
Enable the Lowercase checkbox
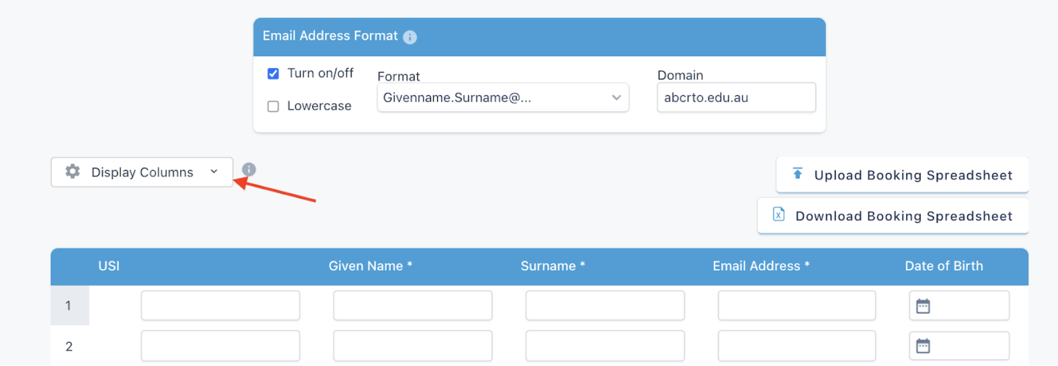273,107
